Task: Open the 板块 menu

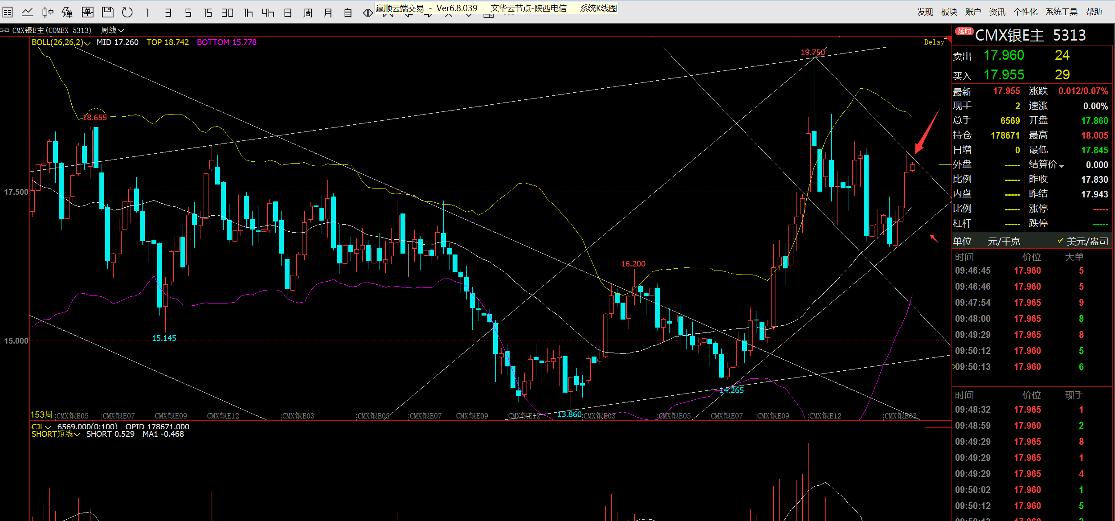Action: [x=949, y=12]
